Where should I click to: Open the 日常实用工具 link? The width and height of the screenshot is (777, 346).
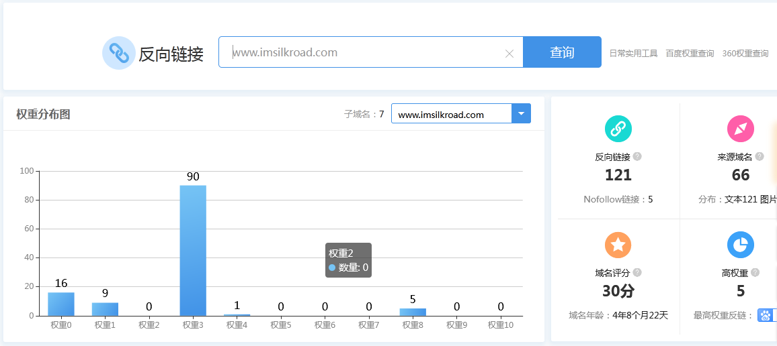coord(633,54)
